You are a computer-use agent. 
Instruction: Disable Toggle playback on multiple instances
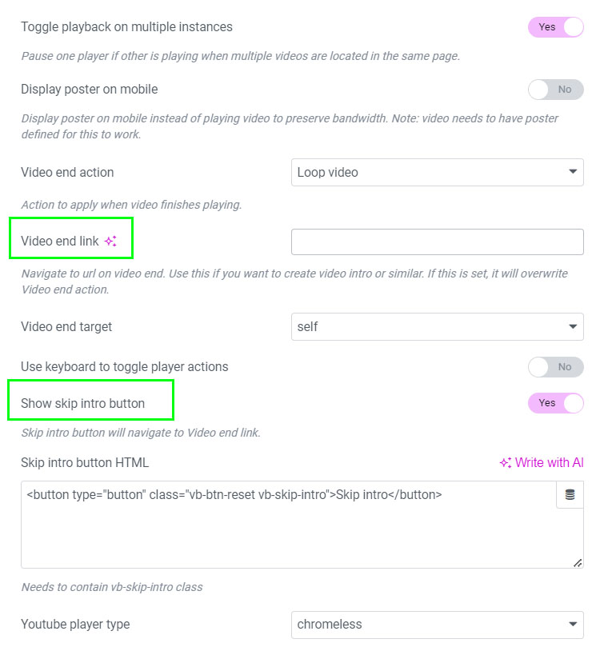[555, 27]
